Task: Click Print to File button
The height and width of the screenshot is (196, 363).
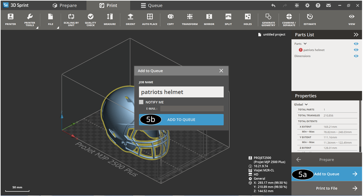Action: [x=327, y=188]
